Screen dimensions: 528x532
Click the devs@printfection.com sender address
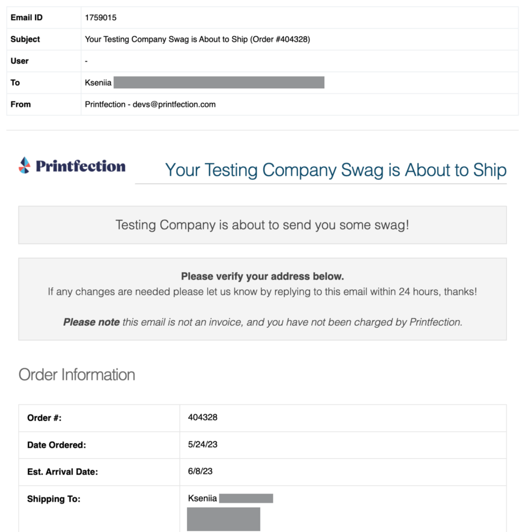click(174, 104)
